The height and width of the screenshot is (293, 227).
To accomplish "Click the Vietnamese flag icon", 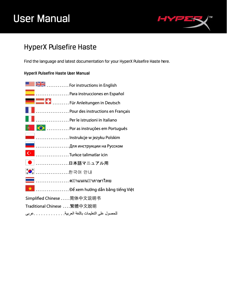I will (30, 188).
